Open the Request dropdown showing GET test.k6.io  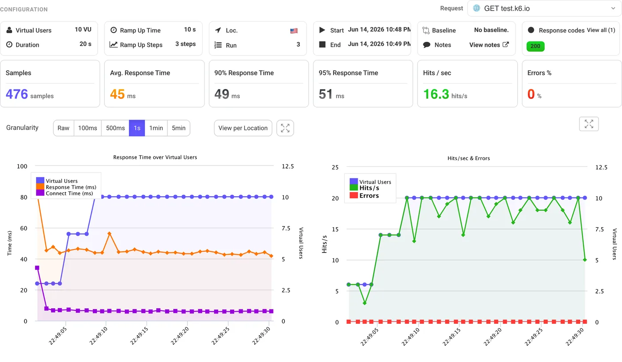(544, 8)
